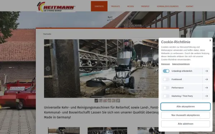Select the fifth slider thumbnail
This screenshot has width=215, height=134.
[x=114, y=100]
